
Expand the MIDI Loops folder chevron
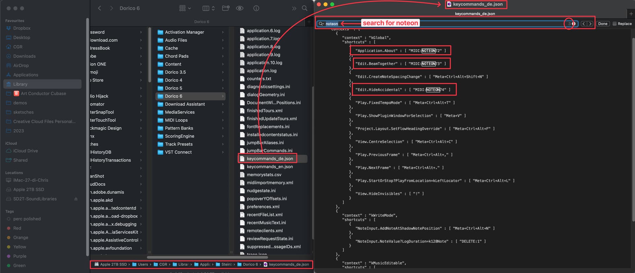[223, 120]
